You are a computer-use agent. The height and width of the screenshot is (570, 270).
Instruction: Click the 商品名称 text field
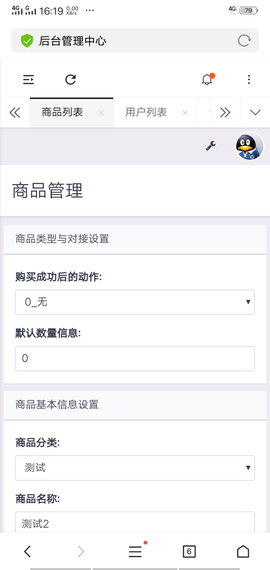(x=135, y=523)
